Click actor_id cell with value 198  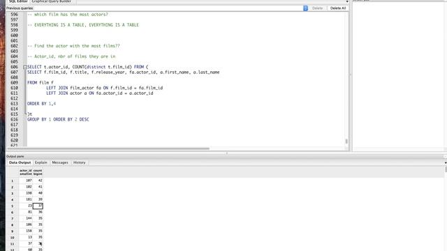pos(26,193)
